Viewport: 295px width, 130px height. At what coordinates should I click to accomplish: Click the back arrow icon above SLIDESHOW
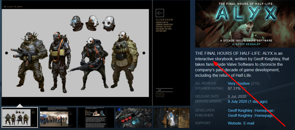tap(160, 13)
